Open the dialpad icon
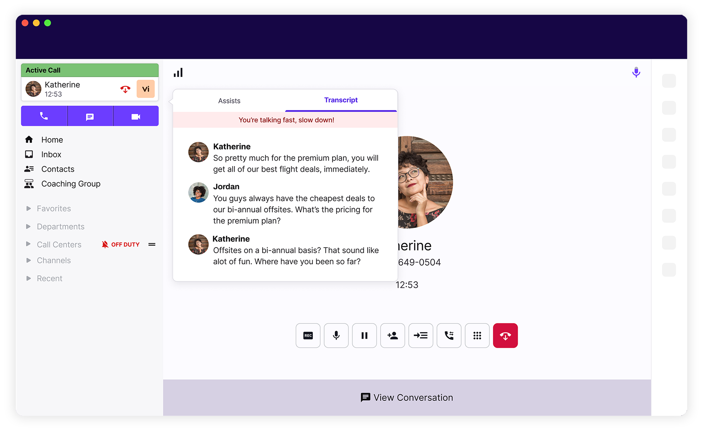The image size is (703, 431). pyautogui.click(x=478, y=336)
